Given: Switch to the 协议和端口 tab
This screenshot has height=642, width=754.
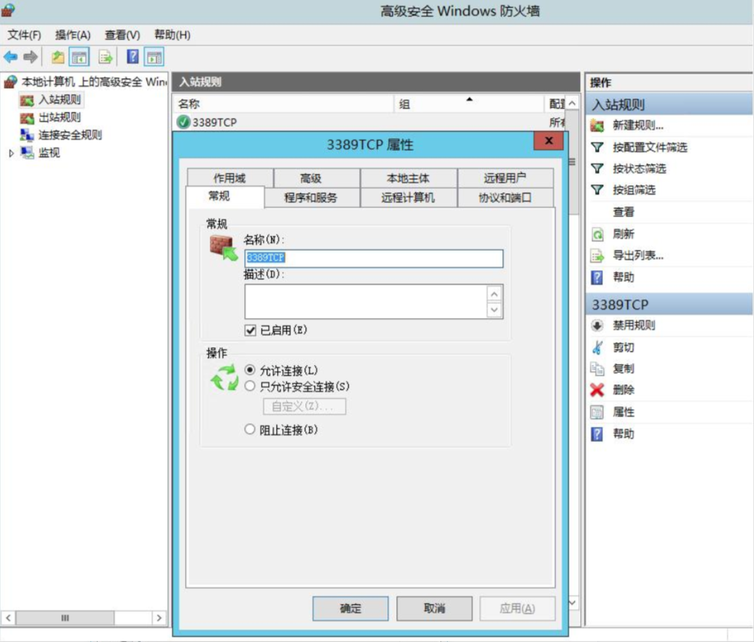Looking at the screenshot, I should 505,198.
